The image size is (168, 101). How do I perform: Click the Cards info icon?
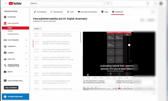[x=102, y=12]
